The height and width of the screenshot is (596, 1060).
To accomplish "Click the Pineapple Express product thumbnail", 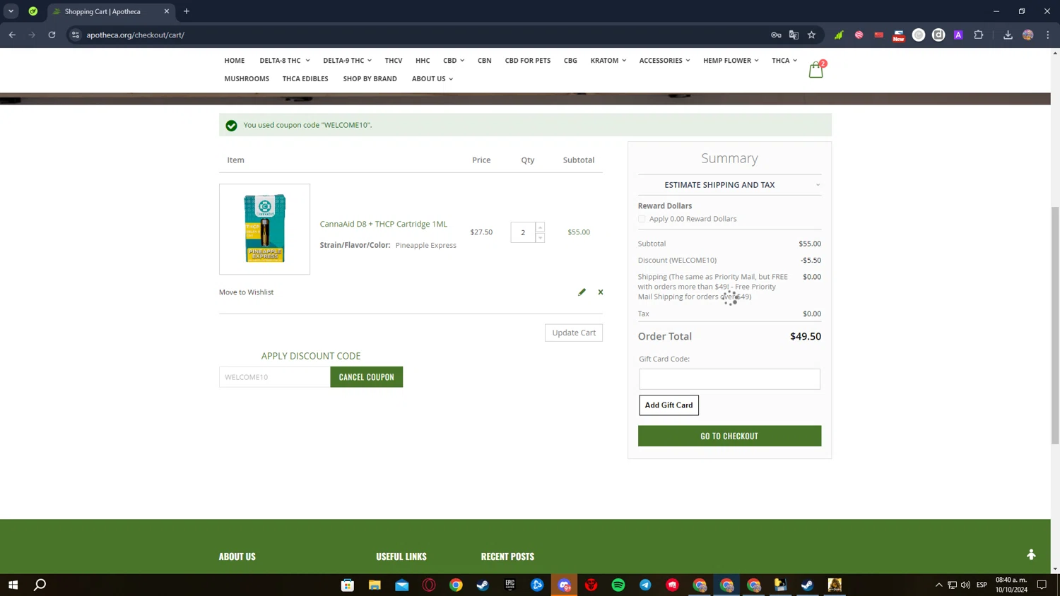I will [x=264, y=230].
